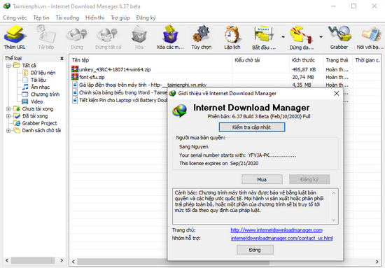Sort by Trạng thái column header

coord(337,60)
